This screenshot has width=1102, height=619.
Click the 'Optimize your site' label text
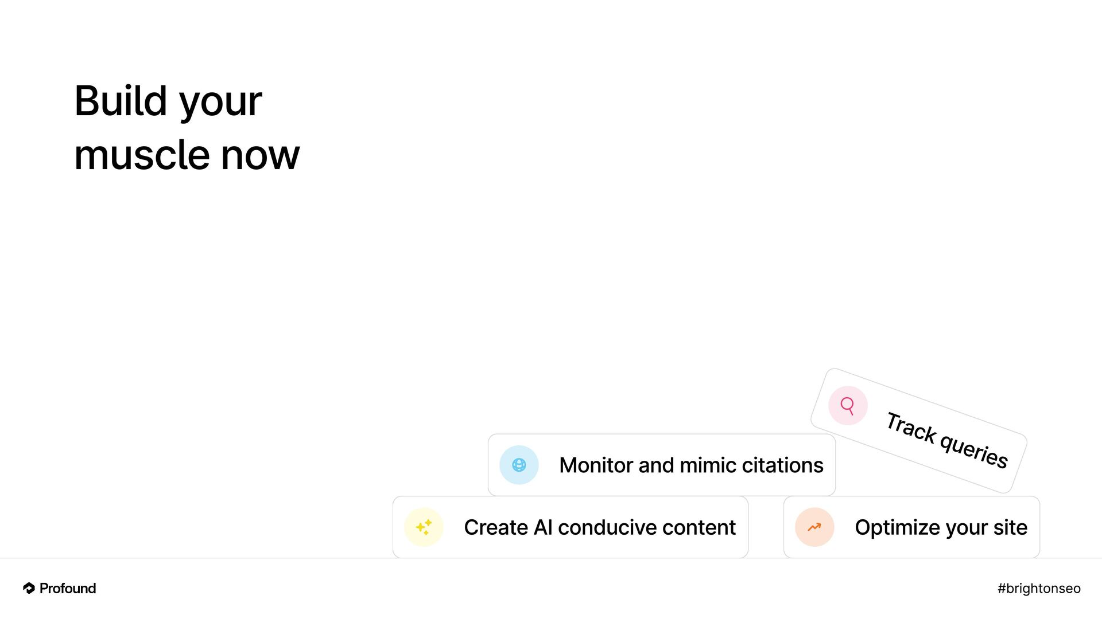(x=941, y=528)
